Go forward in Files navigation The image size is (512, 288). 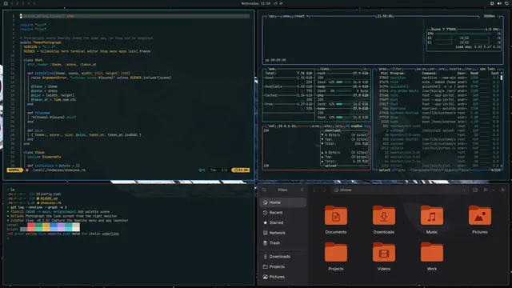click(324, 190)
